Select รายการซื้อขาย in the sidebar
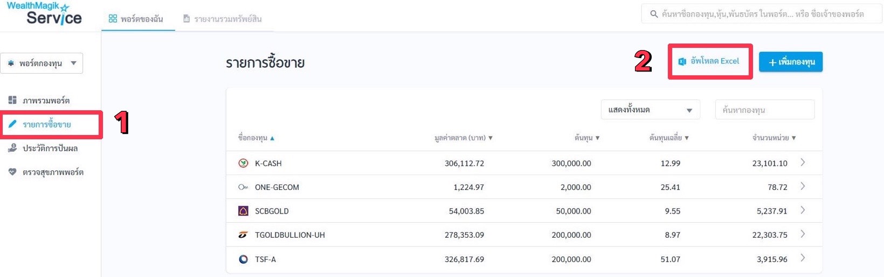The image size is (884, 277). click(47, 124)
